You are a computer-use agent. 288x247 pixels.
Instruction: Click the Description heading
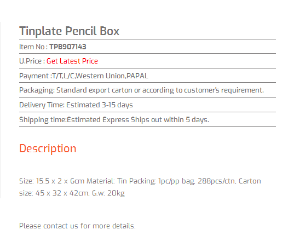pyautogui.click(x=48, y=148)
